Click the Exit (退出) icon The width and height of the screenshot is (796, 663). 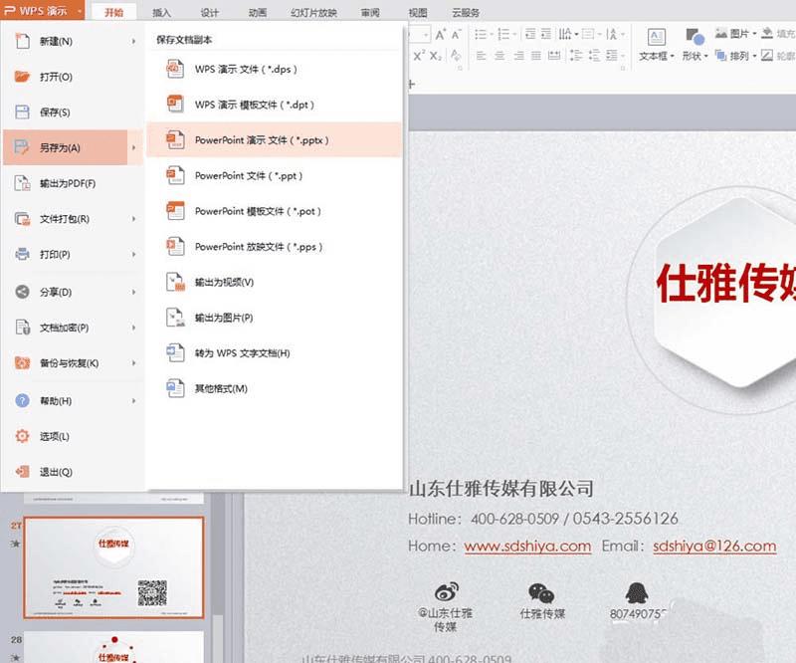point(22,472)
